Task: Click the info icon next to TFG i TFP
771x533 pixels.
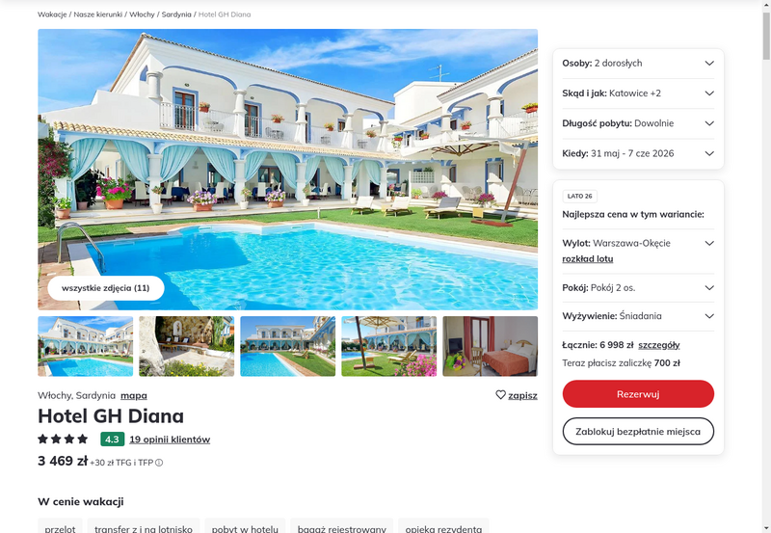Action: [x=159, y=463]
